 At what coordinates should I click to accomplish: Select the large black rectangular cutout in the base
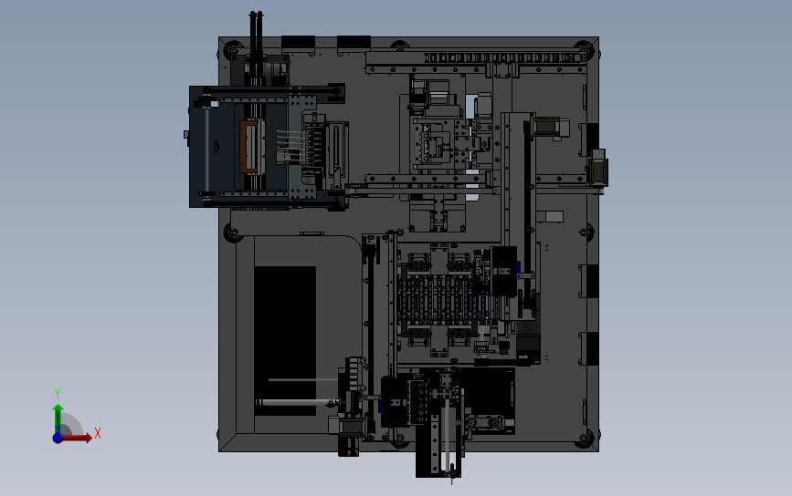pyautogui.click(x=285, y=341)
